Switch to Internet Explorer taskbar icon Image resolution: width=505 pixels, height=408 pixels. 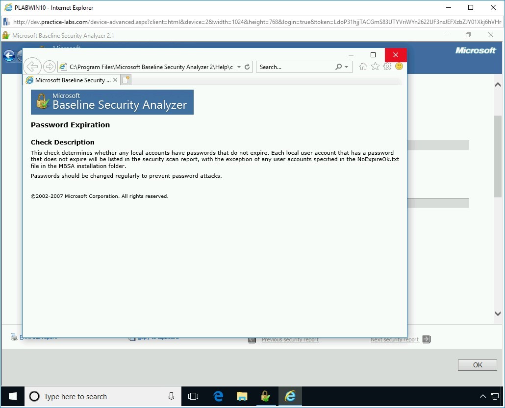[x=290, y=396]
